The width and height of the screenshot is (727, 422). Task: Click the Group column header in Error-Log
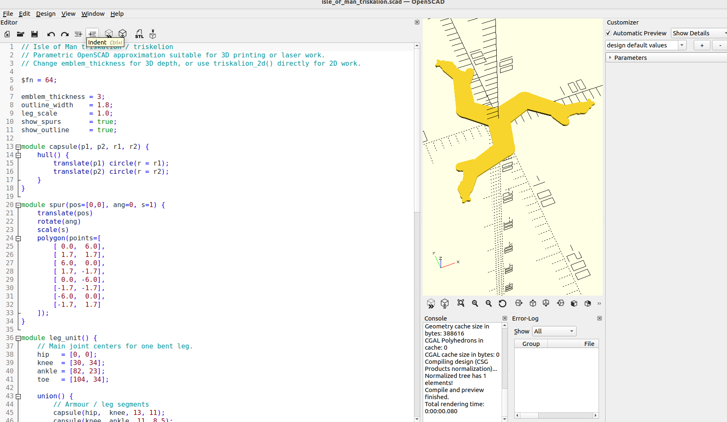[531, 344]
